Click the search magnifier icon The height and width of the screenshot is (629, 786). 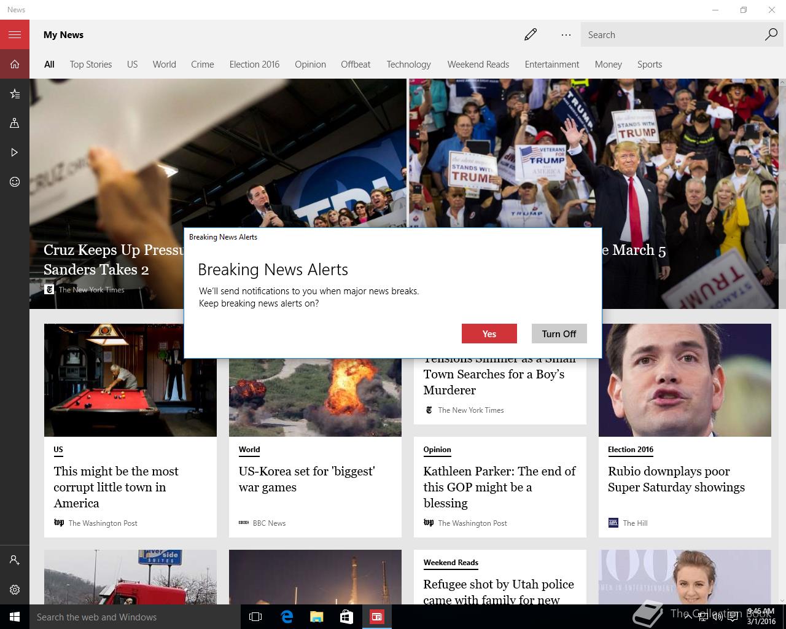coord(771,34)
